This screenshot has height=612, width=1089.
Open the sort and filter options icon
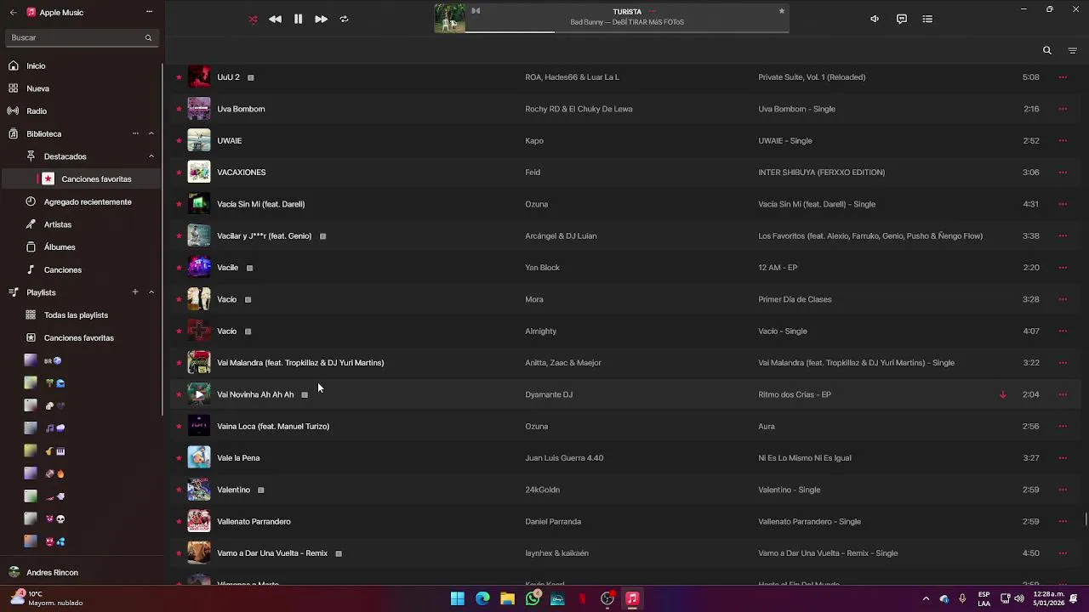click(x=1072, y=50)
